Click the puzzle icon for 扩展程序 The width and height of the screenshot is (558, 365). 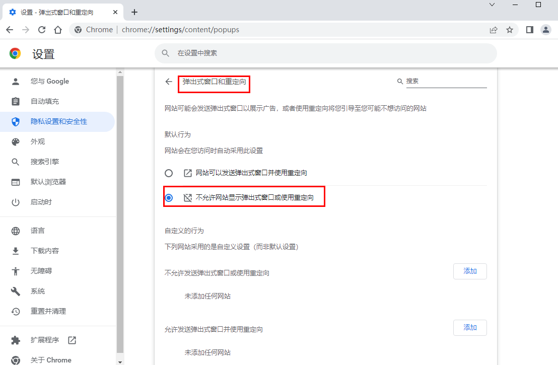pos(15,340)
